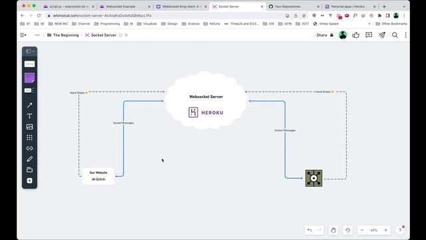Click the undo button

click(310, 230)
